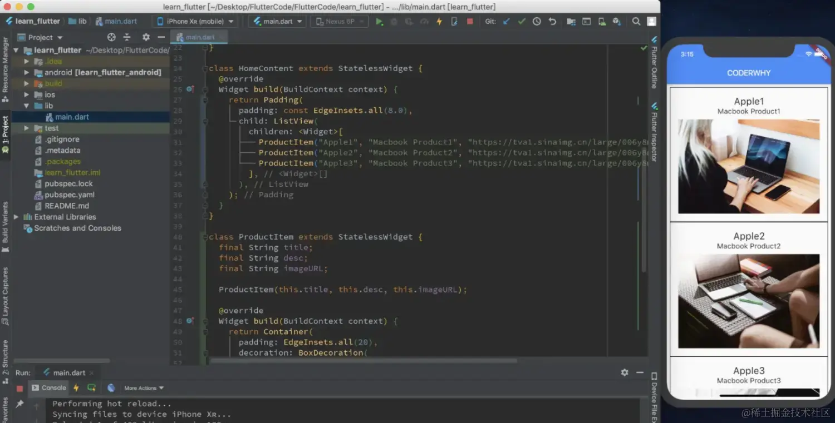Click the user avatar icon in toolbar

point(651,21)
